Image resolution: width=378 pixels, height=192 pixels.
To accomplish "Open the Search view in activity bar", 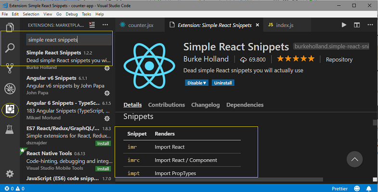I will tap(10, 48).
